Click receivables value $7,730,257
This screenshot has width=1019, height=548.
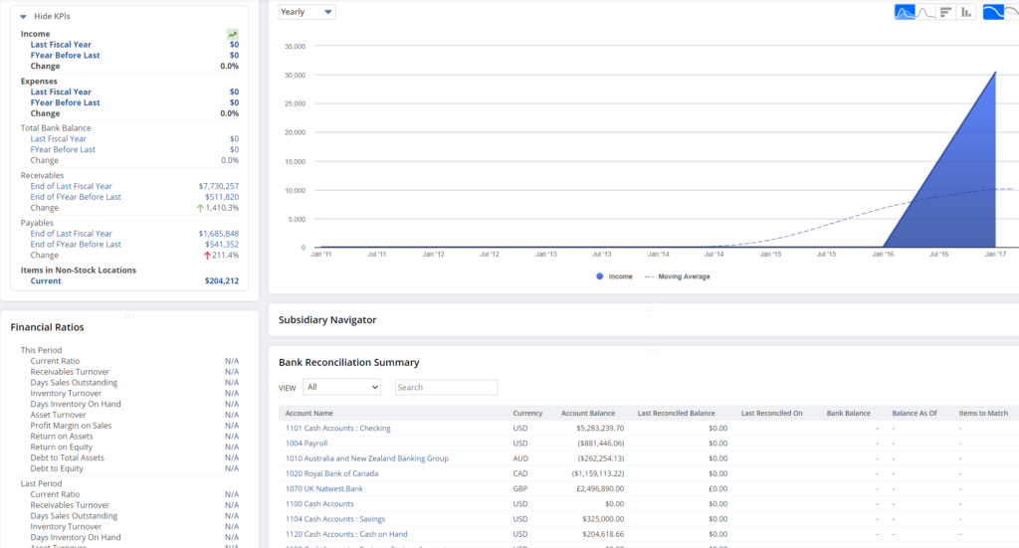(218, 186)
